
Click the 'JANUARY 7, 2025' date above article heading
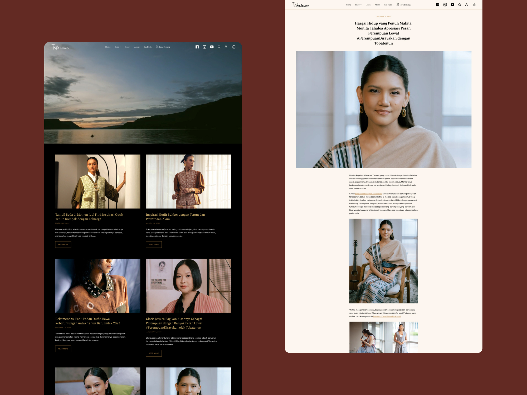pos(384,17)
